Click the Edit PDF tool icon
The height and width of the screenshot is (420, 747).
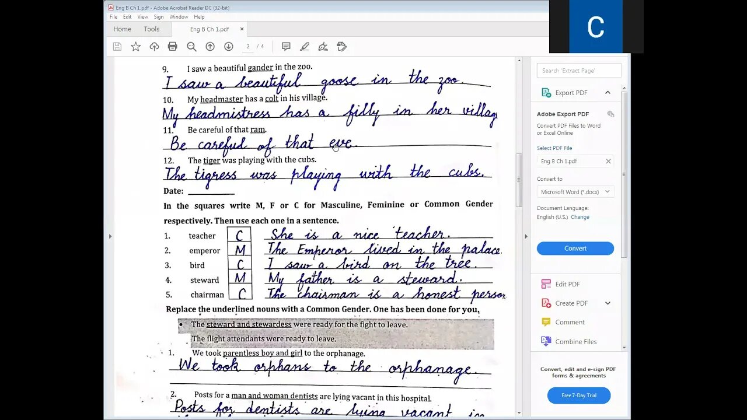(x=546, y=284)
